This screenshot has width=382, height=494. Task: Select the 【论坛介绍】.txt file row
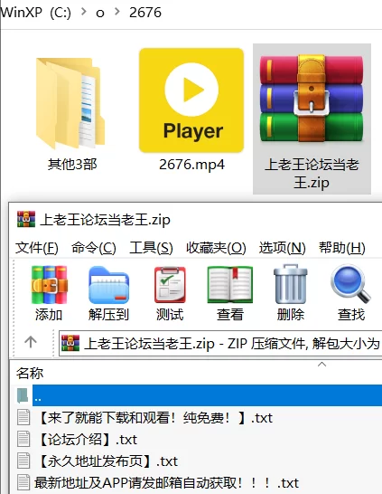click(x=77, y=440)
